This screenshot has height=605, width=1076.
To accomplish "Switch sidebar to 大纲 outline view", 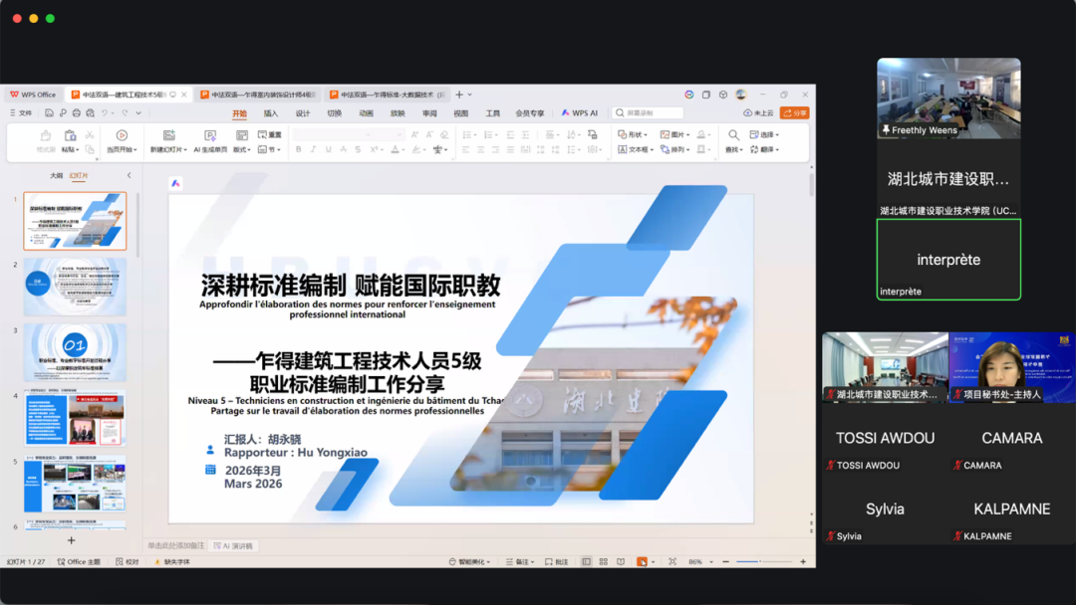I will tap(56, 176).
